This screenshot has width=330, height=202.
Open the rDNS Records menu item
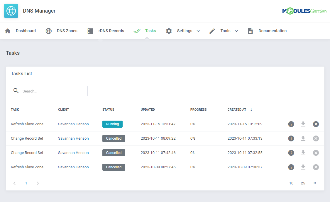[x=111, y=31]
